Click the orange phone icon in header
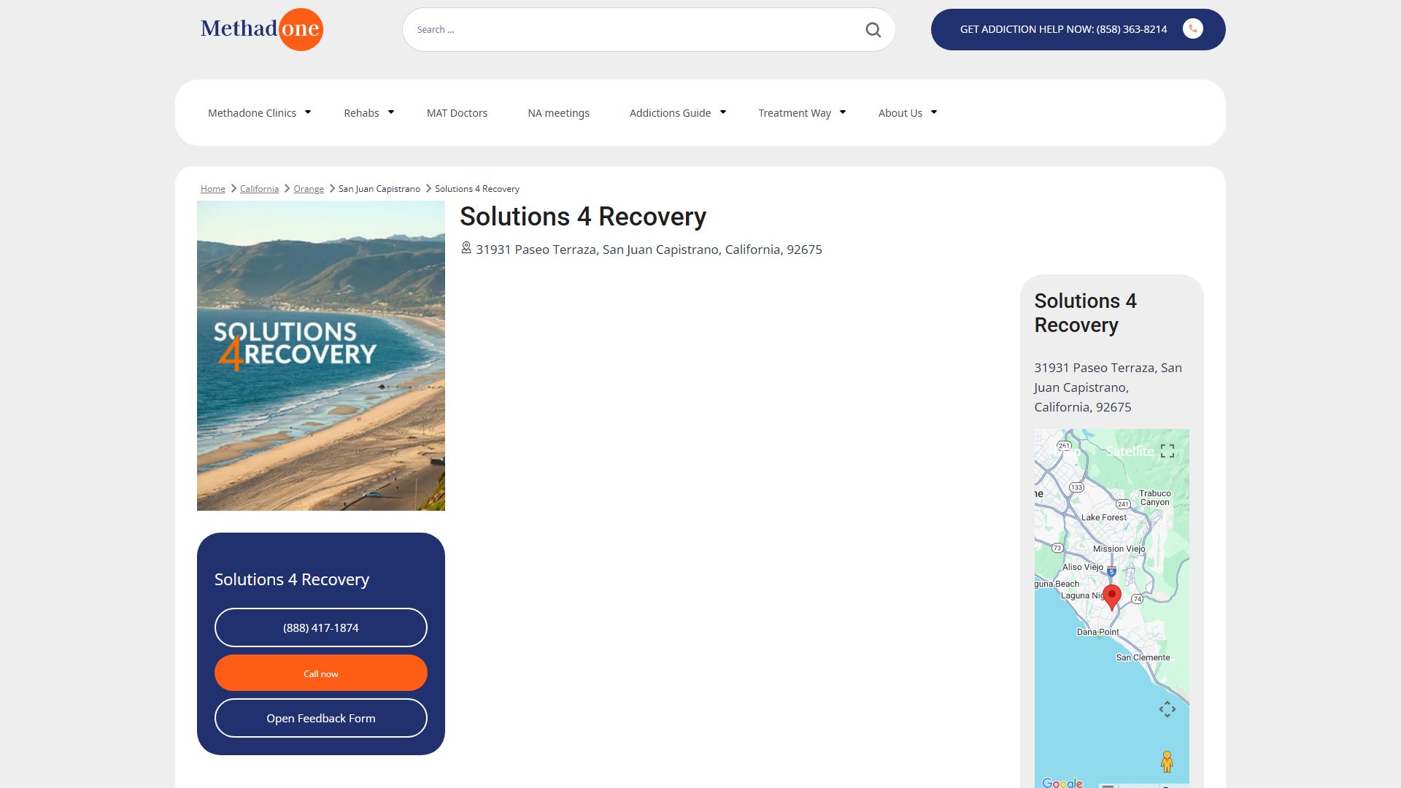This screenshot has width=1401, height=788. (1192, 29)
